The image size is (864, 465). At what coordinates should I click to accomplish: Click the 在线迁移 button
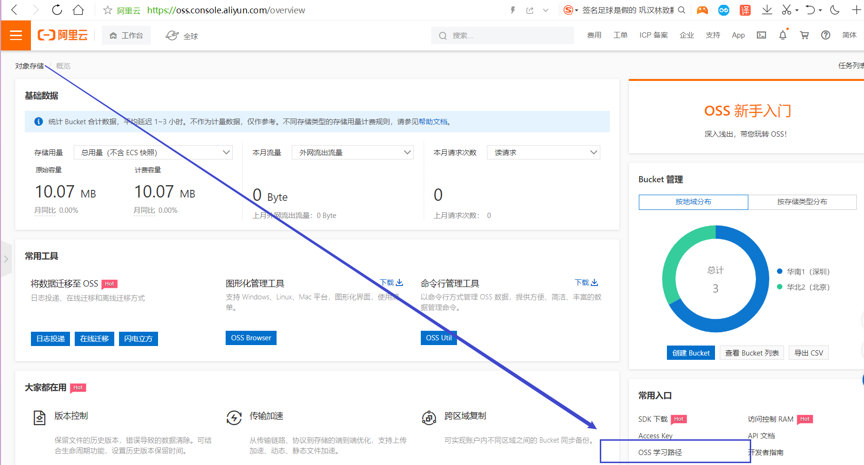(94, 339)
